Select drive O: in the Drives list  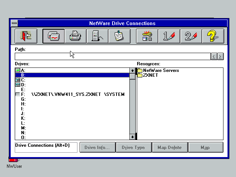72,138
